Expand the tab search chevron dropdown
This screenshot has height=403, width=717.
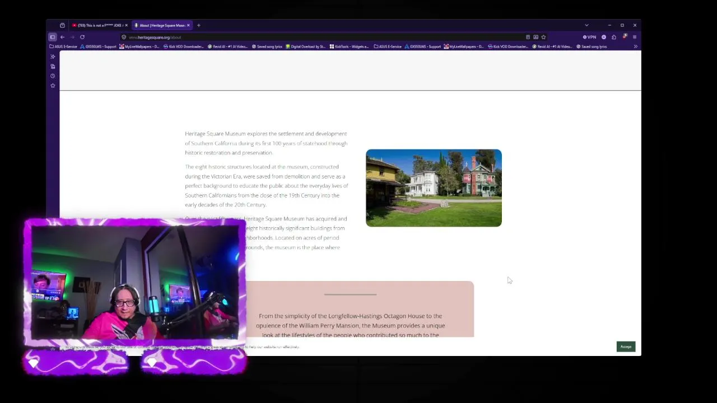pos(586,25)
